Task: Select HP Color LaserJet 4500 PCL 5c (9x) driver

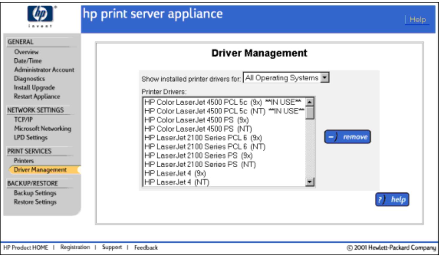Action: point(224,102)
